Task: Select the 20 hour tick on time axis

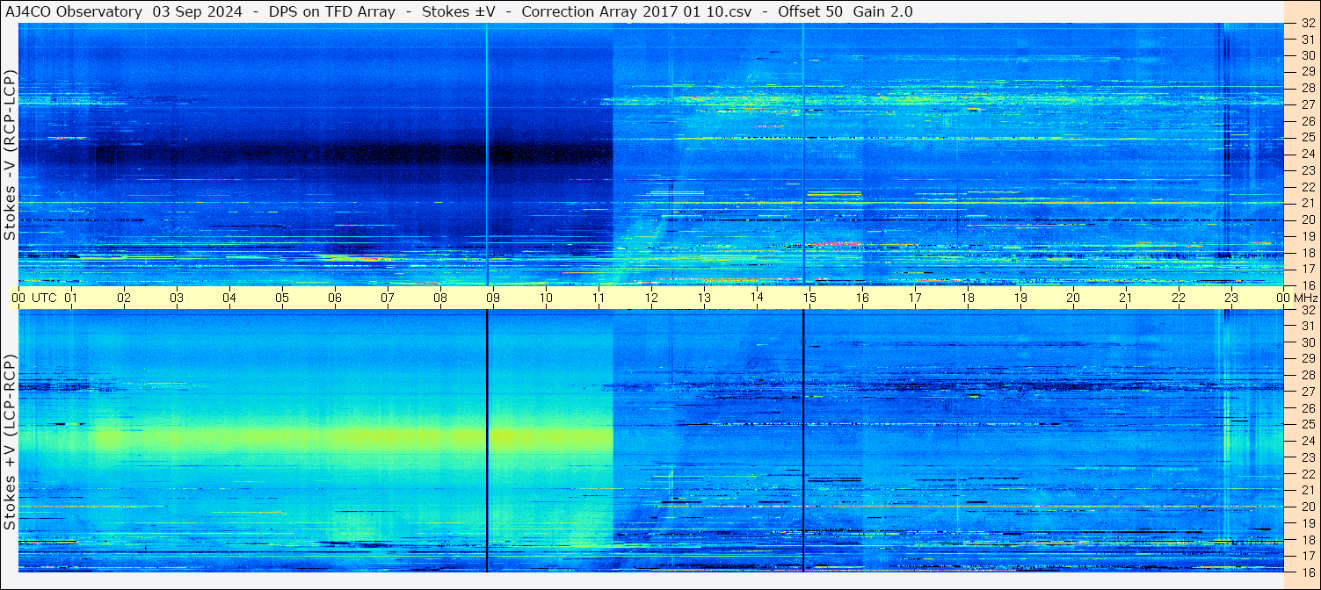Action: [1073, 298]
